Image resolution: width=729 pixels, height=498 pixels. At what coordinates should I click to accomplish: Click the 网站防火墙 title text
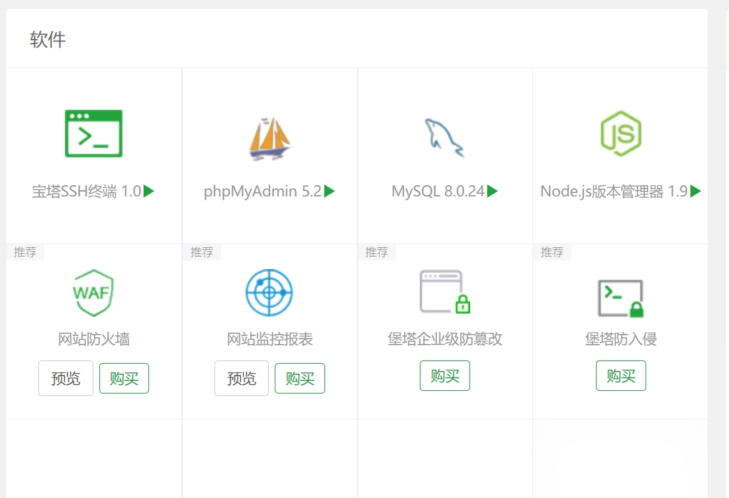coord(93,339)
